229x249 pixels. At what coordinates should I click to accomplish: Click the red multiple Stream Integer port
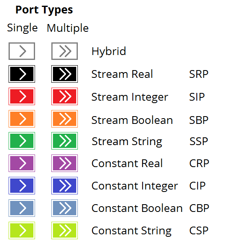pos(64,96)
